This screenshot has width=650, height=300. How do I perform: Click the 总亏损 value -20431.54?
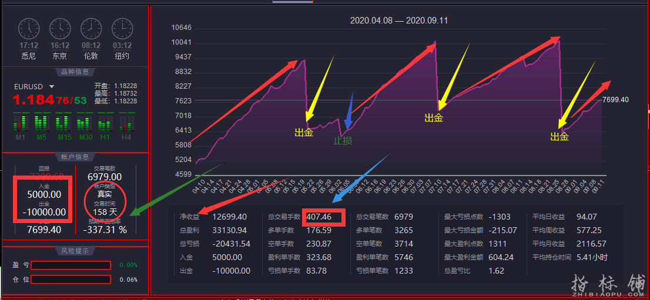(232, 244)
